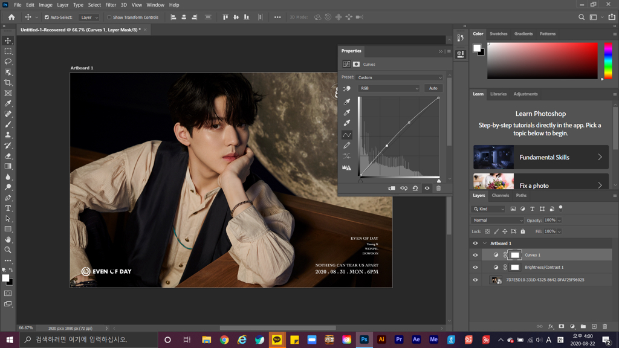
Task: Open the layer filter Kind dropdown
Action: pyautogui.click(x=488, y=208)
